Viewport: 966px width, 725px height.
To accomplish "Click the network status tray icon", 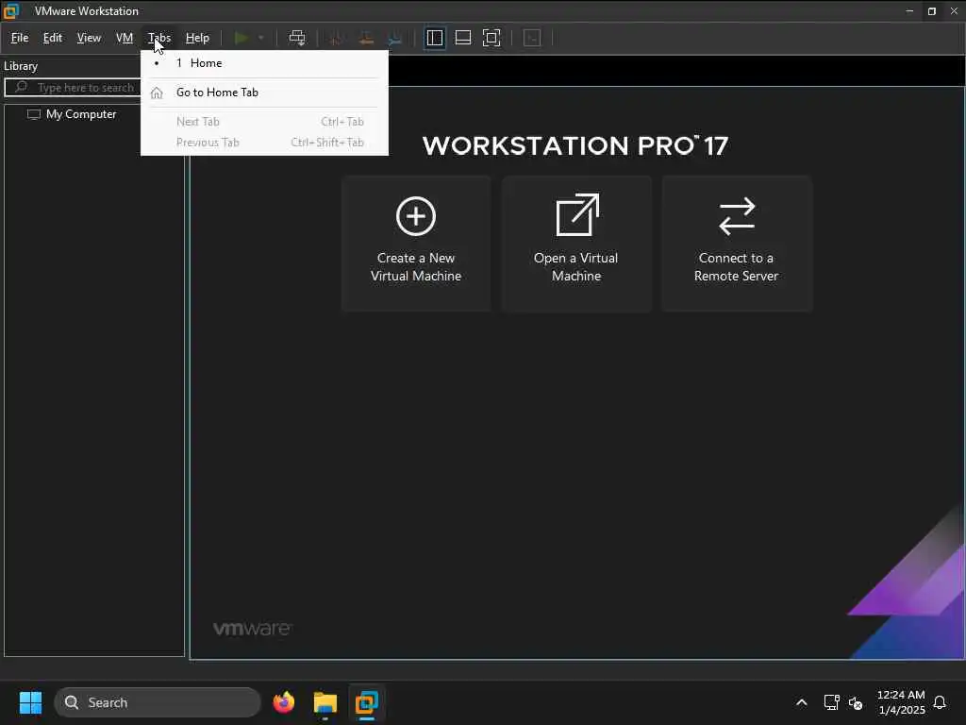I will [831, 702].
